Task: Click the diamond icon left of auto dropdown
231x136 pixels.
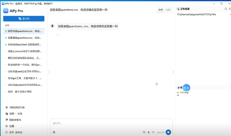Action: click(153, 132)
